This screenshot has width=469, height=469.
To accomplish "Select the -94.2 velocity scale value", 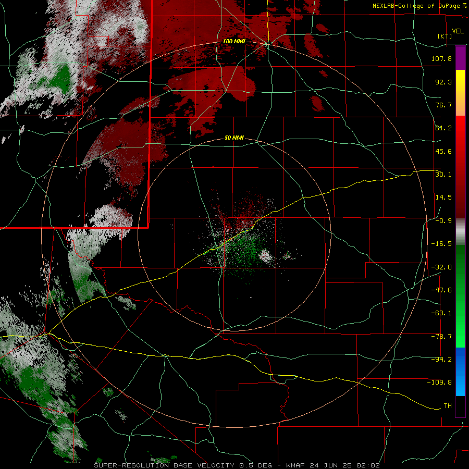I will tap(441, 360).
